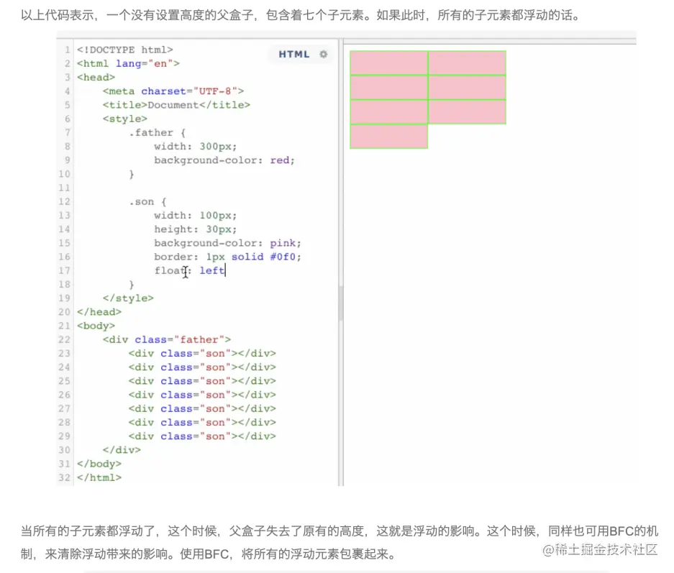Click the top-left pink box in the preview
Image resolution: width=674 pixels, height=573 pixels.
pos(389,63)
